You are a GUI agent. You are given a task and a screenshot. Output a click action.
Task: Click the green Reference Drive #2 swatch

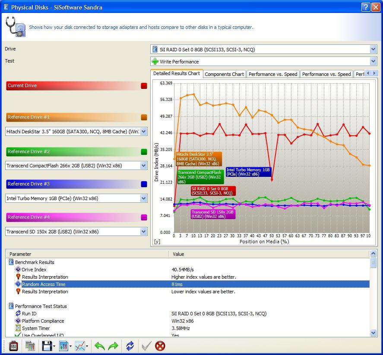[x=144, y=152]
